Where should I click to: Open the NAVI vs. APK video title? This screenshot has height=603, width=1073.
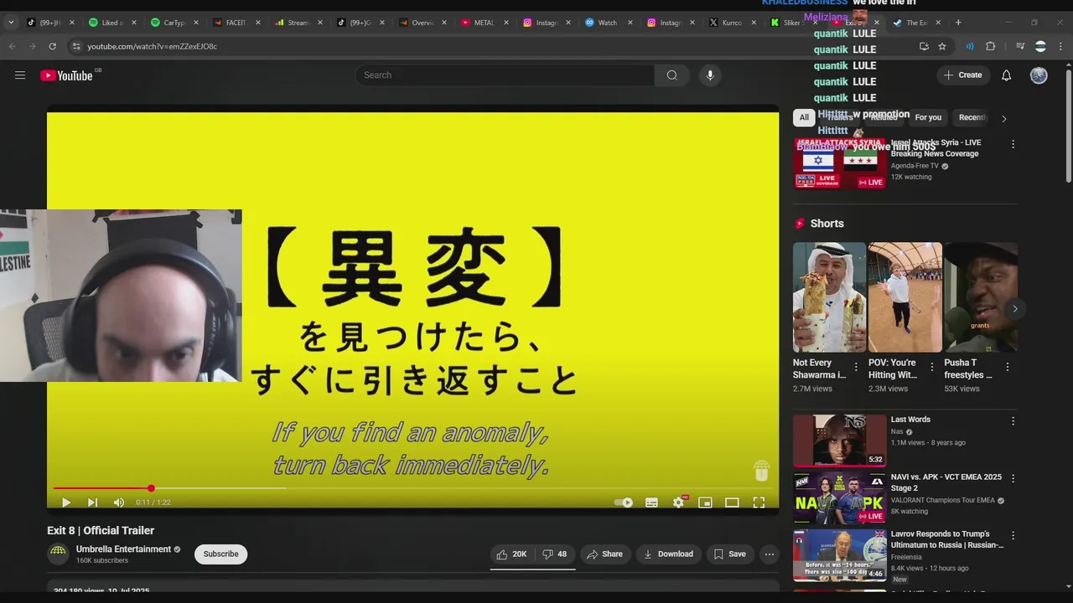point(946,482)
